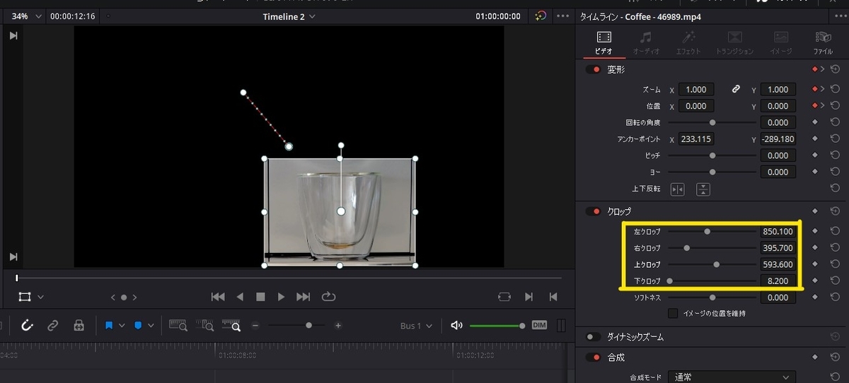Go to next 変形 keyframe arrow
849x383 pixels.
click(823, 69)
